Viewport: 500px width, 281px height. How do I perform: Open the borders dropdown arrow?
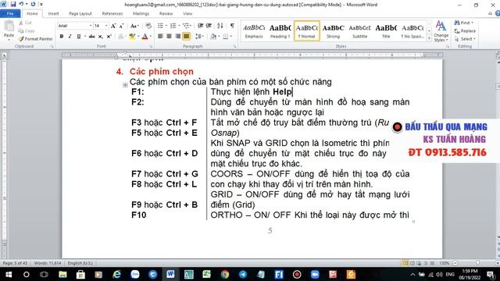(x=231, y=37)
